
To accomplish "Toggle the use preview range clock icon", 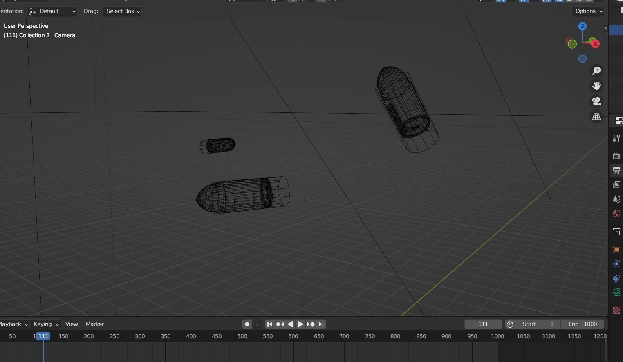I will pos(510,324).
